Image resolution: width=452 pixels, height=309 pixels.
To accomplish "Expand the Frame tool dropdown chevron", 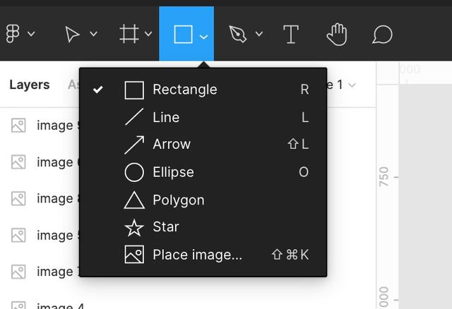I will point(148,34).
